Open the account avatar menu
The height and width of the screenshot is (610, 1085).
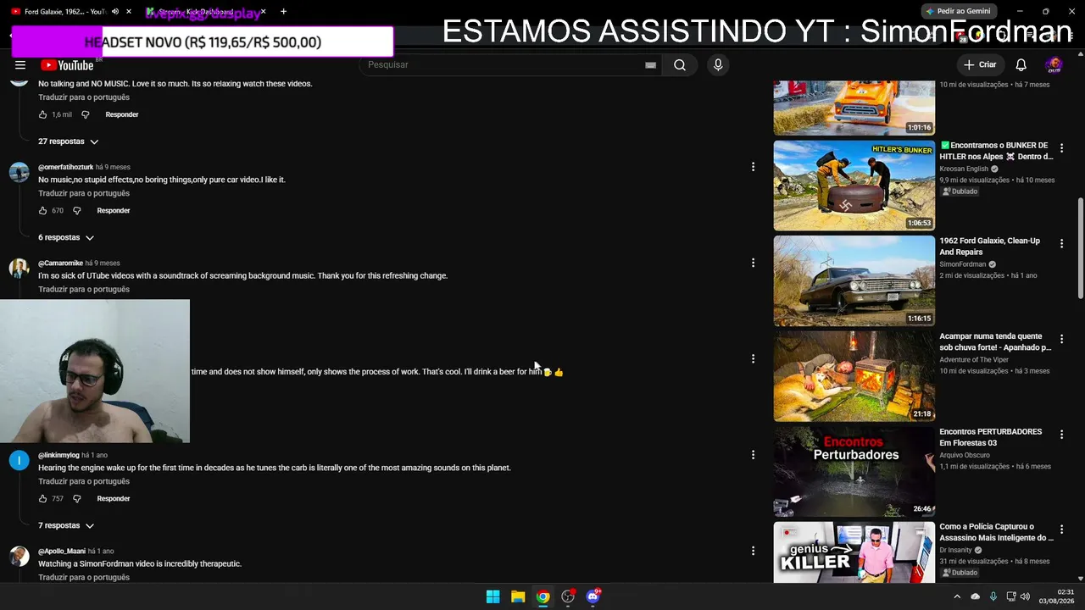coord(1054,65)
